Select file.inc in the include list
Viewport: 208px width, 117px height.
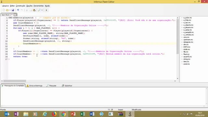coord(186,52)
